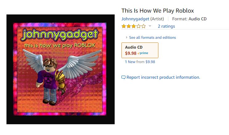
Task: Click See all formats and editions link
Action: pyautogui.click(x=153, y=38)
